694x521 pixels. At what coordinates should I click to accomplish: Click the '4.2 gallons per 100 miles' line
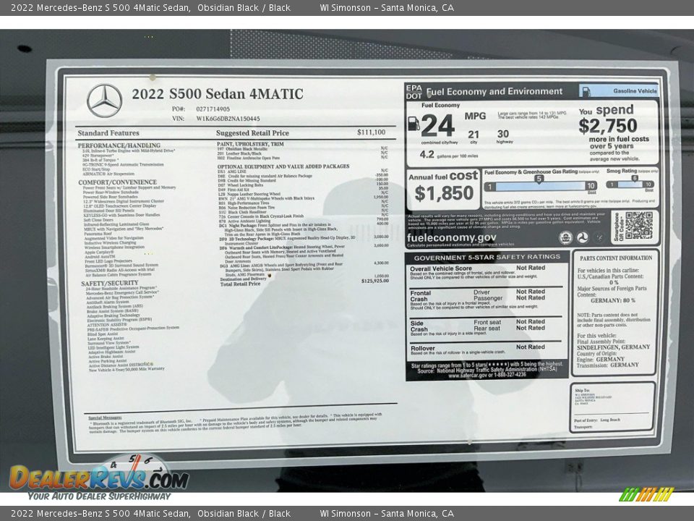449,155
